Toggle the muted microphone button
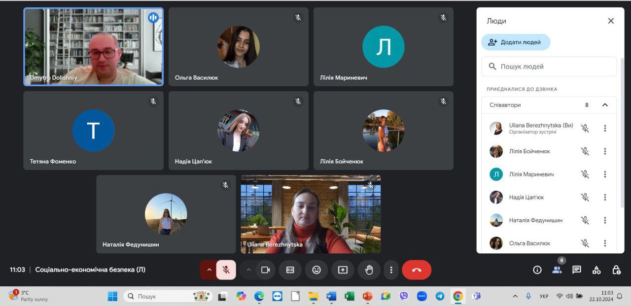Image resolution: width=631 pixels, height=306 pixels. [226, 270]
